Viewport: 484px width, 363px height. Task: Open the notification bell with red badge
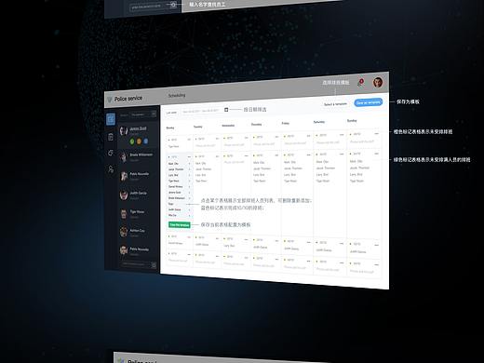click(360, 83)
